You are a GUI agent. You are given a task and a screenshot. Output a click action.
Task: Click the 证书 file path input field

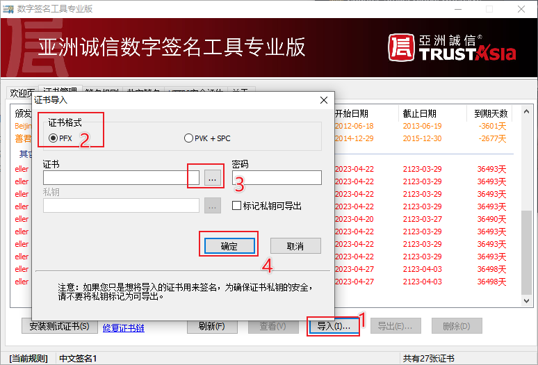tap(121, 178)
